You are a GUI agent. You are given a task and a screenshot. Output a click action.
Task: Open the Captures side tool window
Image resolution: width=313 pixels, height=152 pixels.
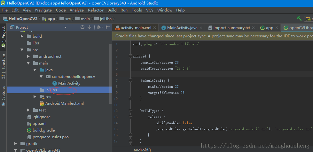coord(4,95)
